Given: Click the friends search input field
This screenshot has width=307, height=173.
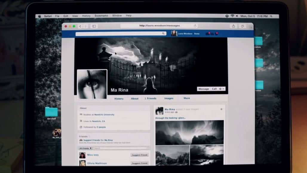Looking at the screenshot, I should (121, 148).
